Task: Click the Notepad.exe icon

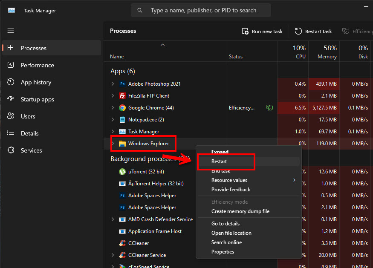Action: click(122, 120)
